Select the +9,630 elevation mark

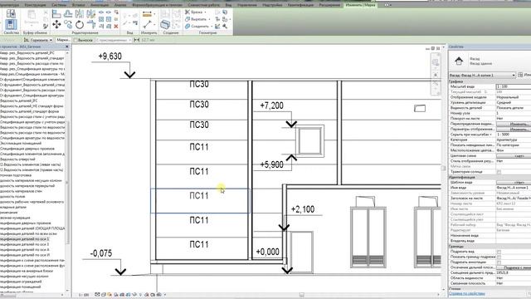pyautogui.click(x=110, y=56)
